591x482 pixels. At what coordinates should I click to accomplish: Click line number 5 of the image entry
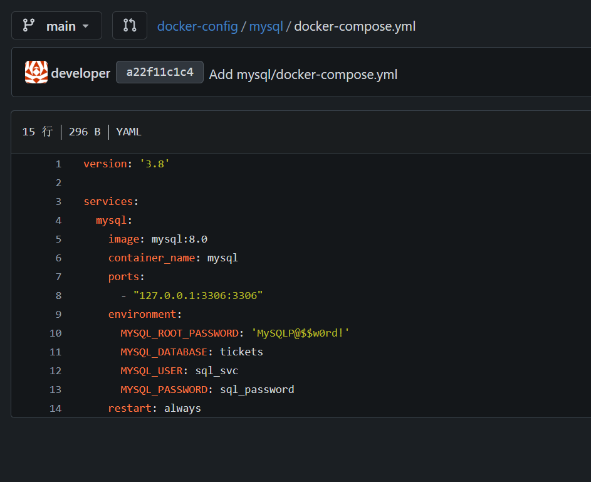point(58,239)
